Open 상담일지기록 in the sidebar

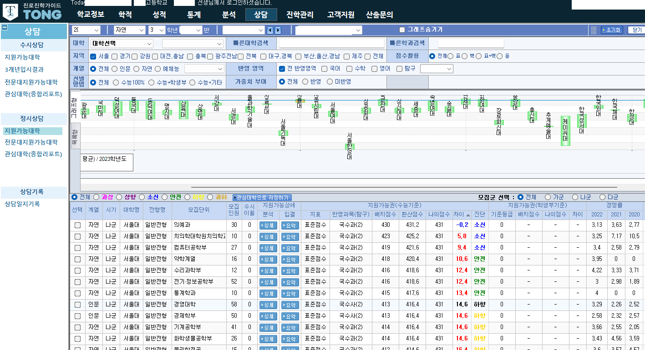[x=22, y=204]
